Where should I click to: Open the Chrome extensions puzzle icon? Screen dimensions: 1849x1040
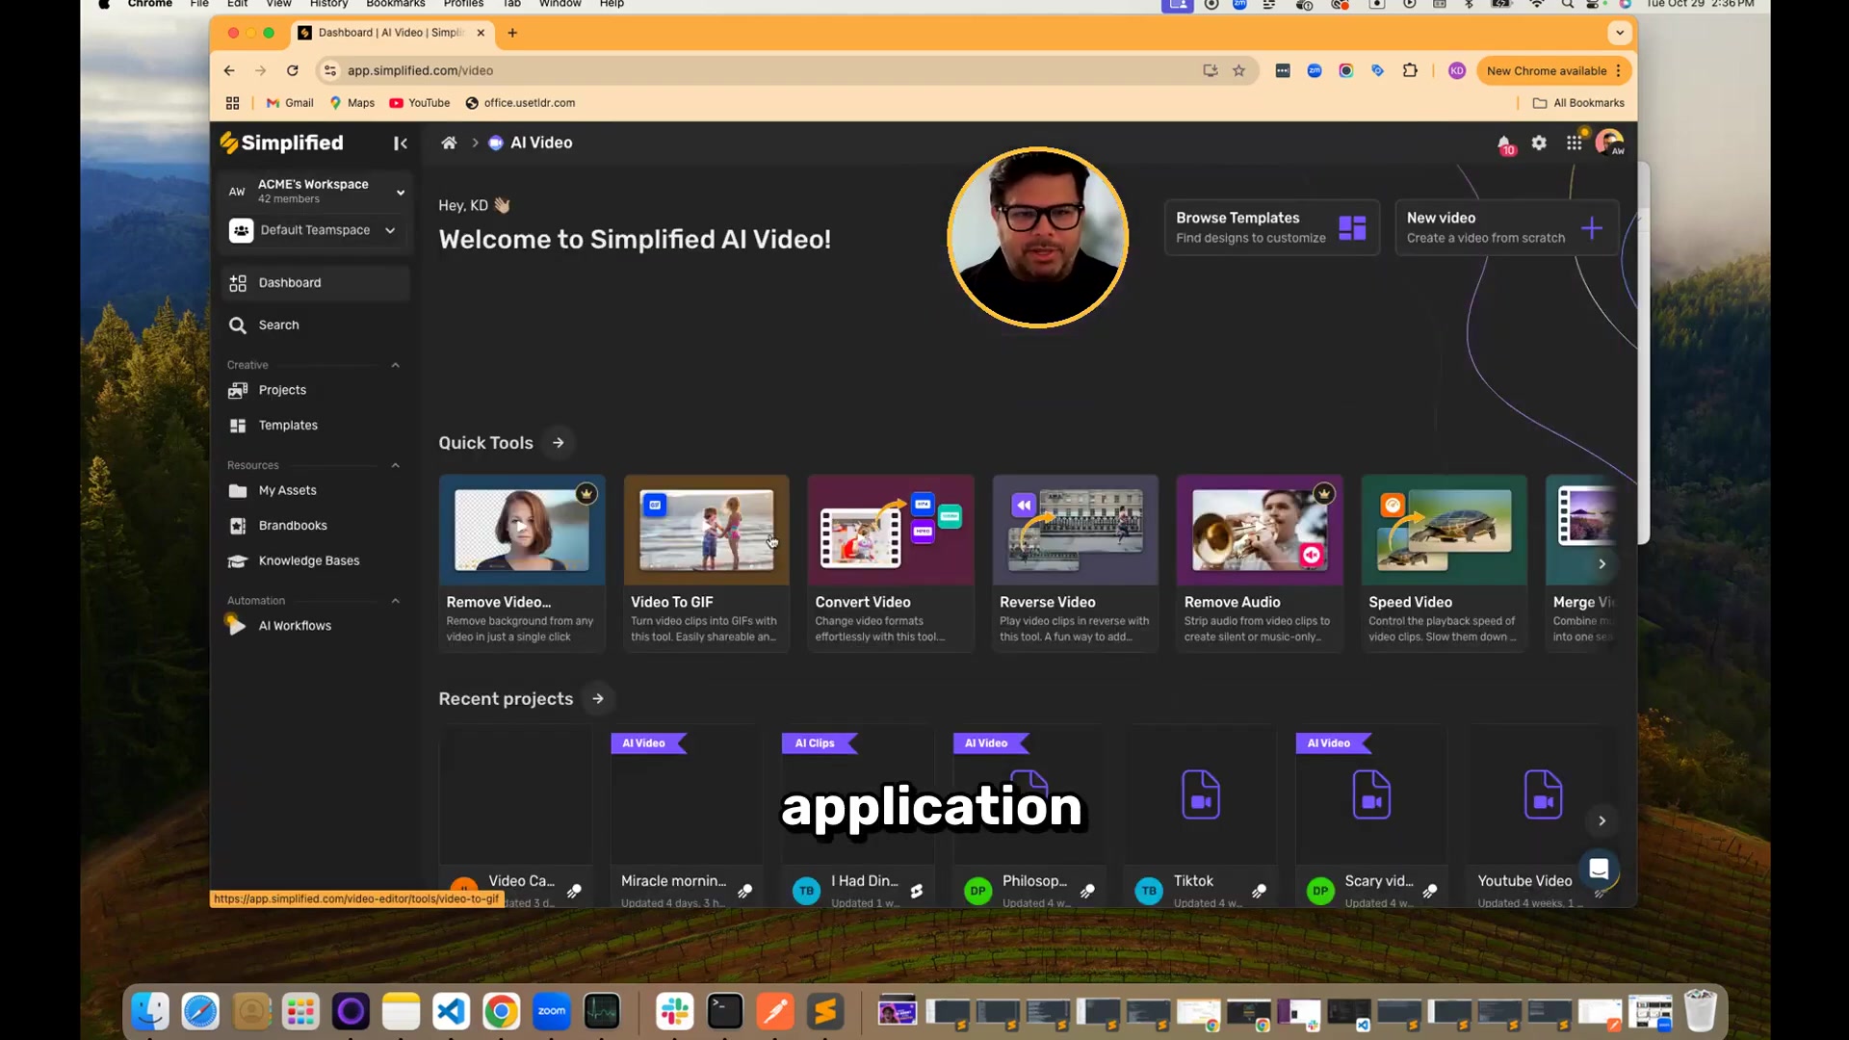click(1410, 70)
